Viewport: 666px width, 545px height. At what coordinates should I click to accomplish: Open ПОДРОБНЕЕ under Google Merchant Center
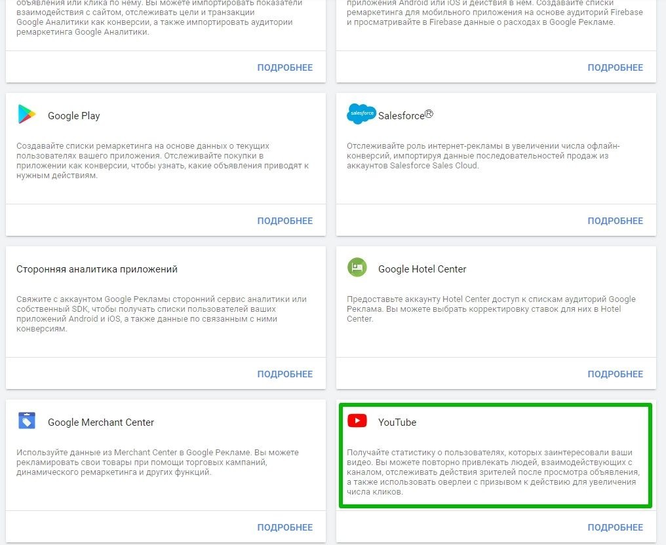[x=285, y=527]
